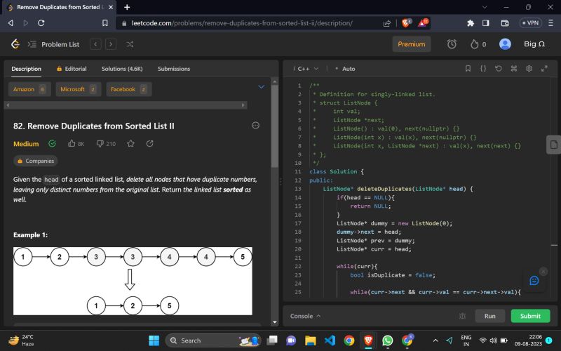Open editor keyboard shortcuts icon

[x=514, y=68]
